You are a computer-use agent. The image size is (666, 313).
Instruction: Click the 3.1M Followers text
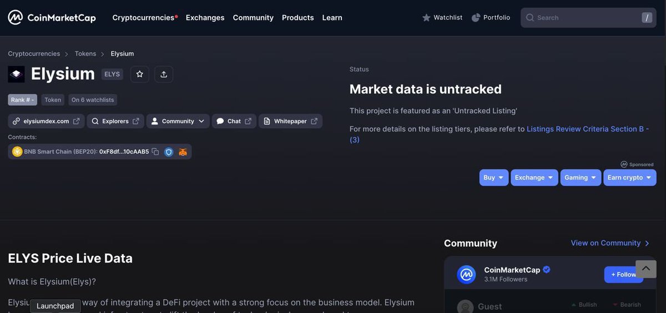506,279
